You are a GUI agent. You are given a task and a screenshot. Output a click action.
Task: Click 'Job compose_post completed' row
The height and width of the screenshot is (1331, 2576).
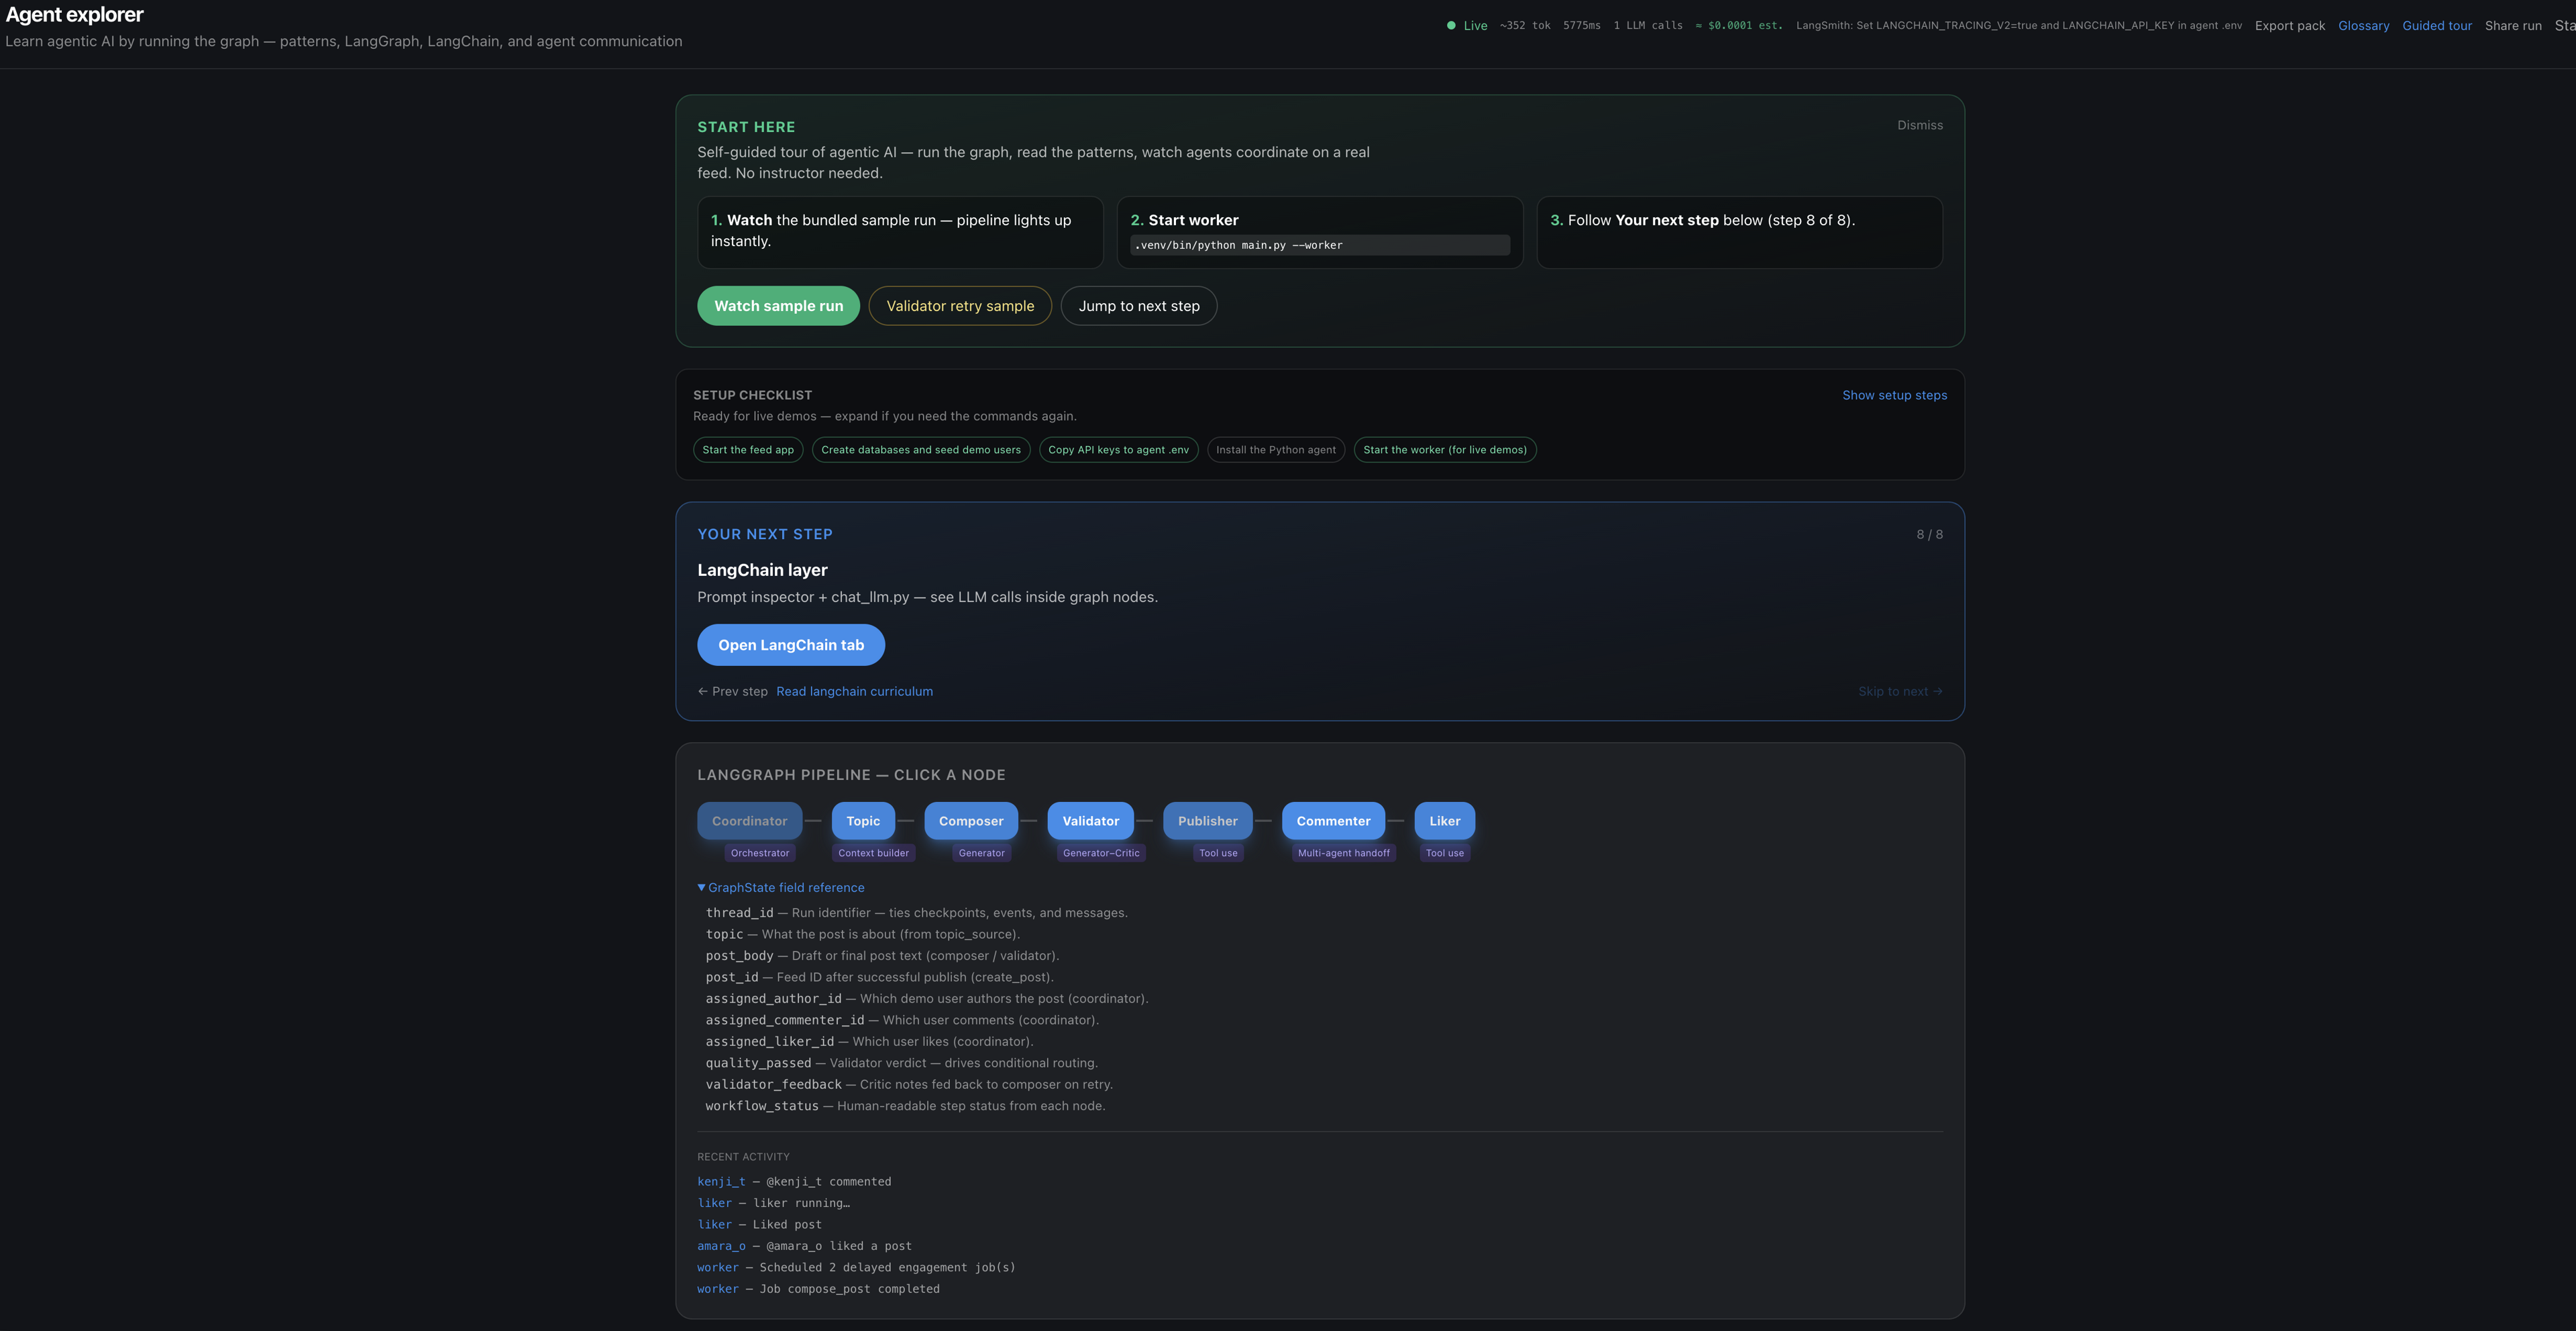pos(818,1289)
